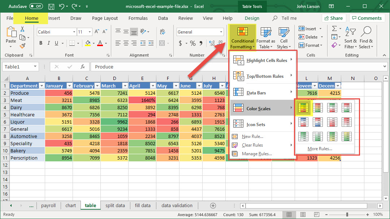This screenshot has height=219, width=390.
Task: Click the Fill Color bucket icon
Action: point(88,43)
